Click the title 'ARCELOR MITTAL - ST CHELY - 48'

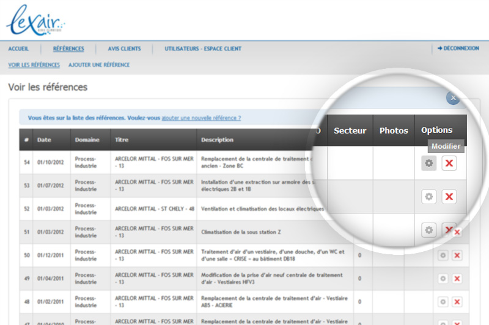click(155, 209)
